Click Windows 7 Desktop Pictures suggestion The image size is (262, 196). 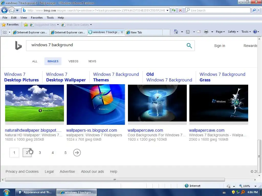click(x=21, y=77)
